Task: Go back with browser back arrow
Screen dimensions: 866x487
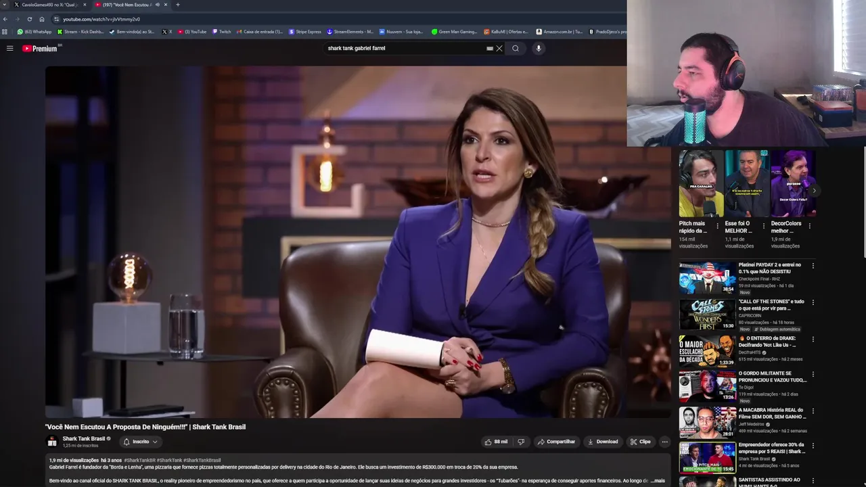Action: click(5, 19)
